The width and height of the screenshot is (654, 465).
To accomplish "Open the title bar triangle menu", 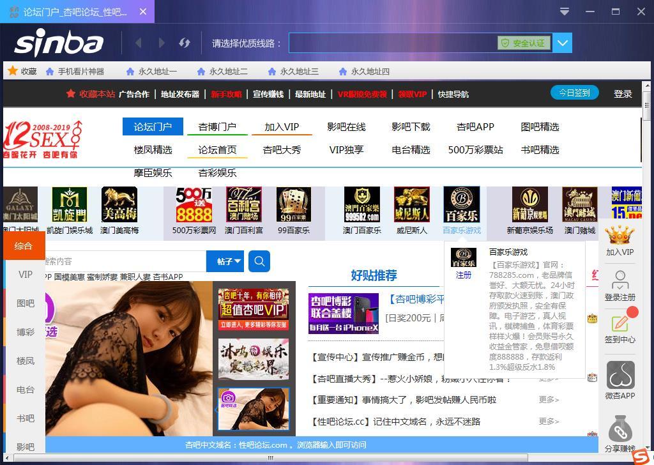I will click(x=565, y=11).
